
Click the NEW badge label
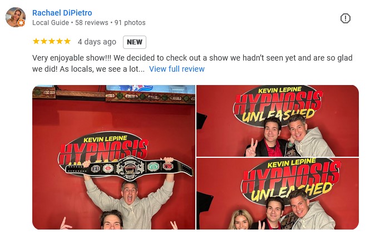tap(135, 42)
